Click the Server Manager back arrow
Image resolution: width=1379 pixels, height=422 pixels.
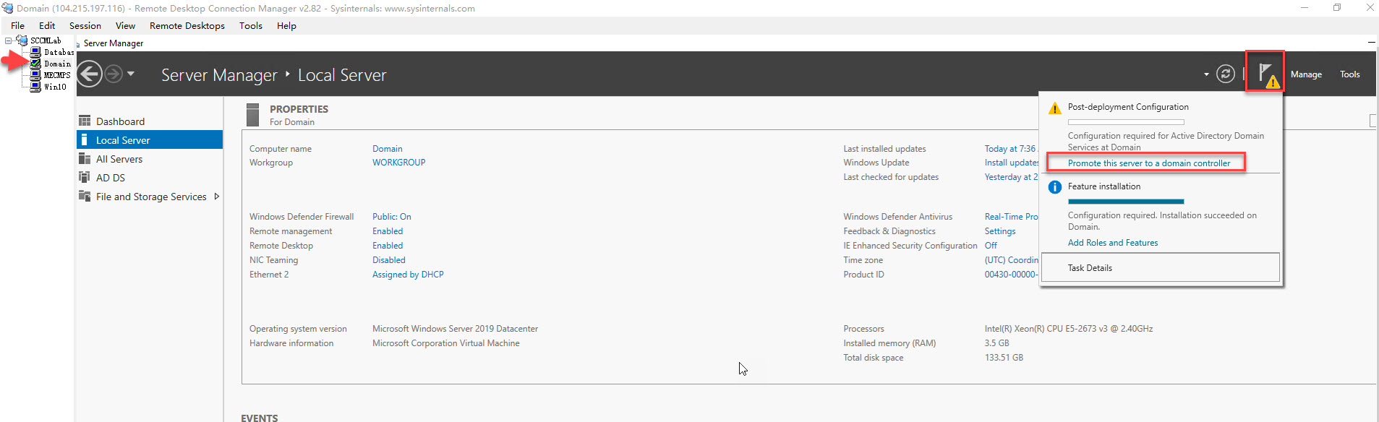click(90, 74)
